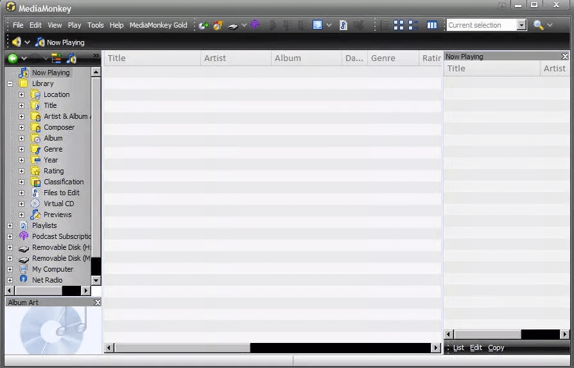Switch to Album Art with details view icon
Viewport: 574px width, 368px height.
pyautogui.click(x=413, y=25)
